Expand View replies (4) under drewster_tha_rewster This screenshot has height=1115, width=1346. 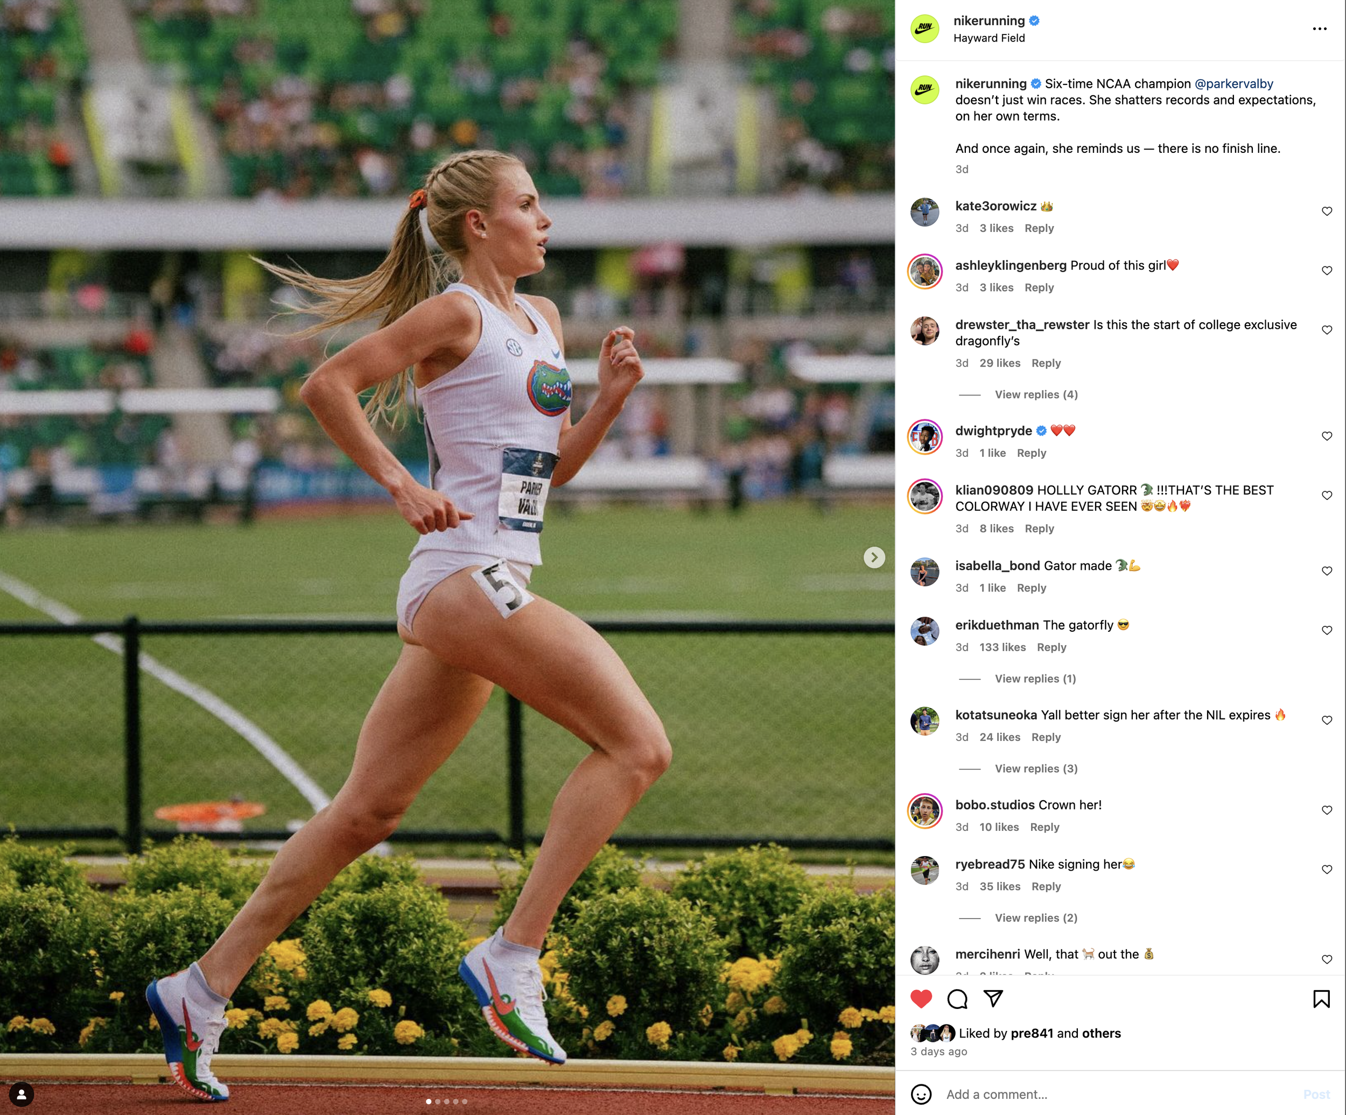point(1036,394)
